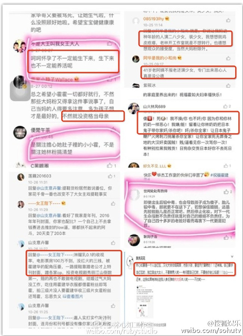Open avatar of 優閒午茶

coord(20,133)
